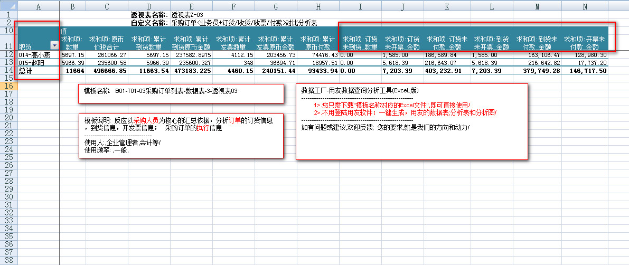Click row 14 header for 总计

[8, 70]
